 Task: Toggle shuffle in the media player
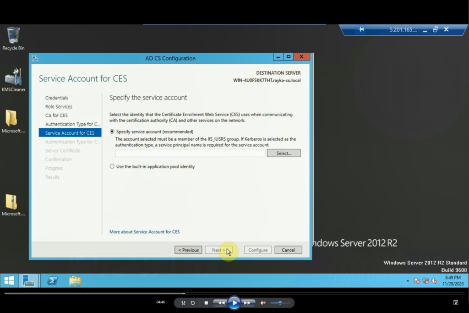coord(183,303)
